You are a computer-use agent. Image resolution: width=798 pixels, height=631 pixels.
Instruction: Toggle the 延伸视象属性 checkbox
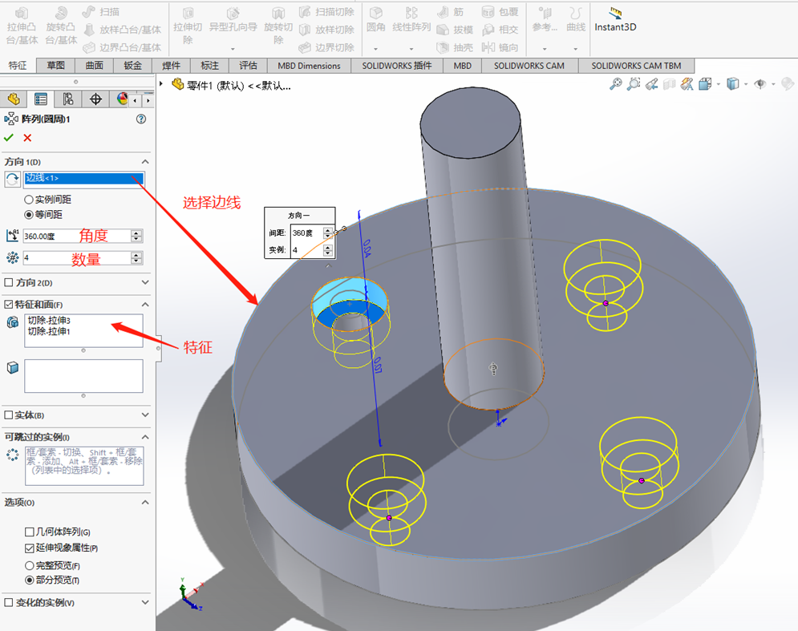30,548
